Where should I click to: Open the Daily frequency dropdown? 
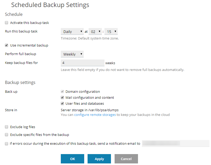coord(72,31)
